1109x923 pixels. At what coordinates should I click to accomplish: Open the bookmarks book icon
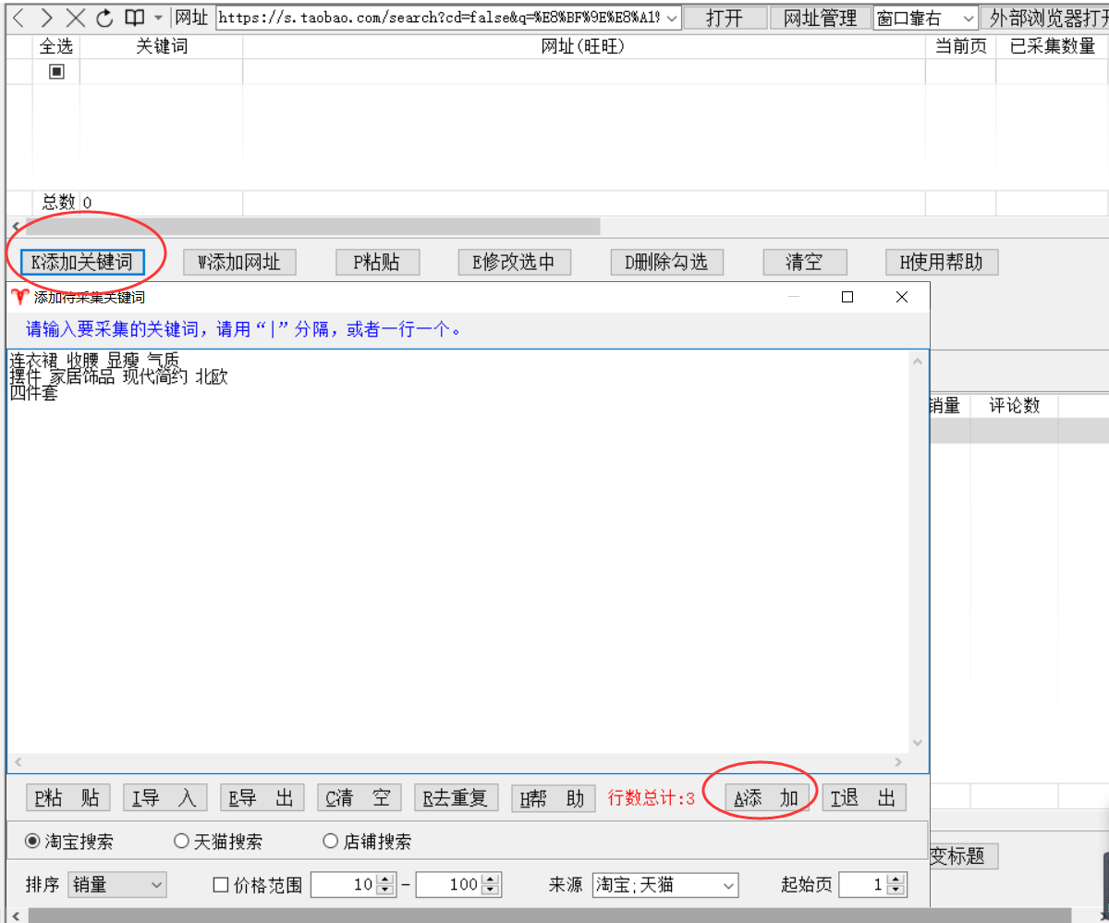pyautogui.click(x=135, y=18)
